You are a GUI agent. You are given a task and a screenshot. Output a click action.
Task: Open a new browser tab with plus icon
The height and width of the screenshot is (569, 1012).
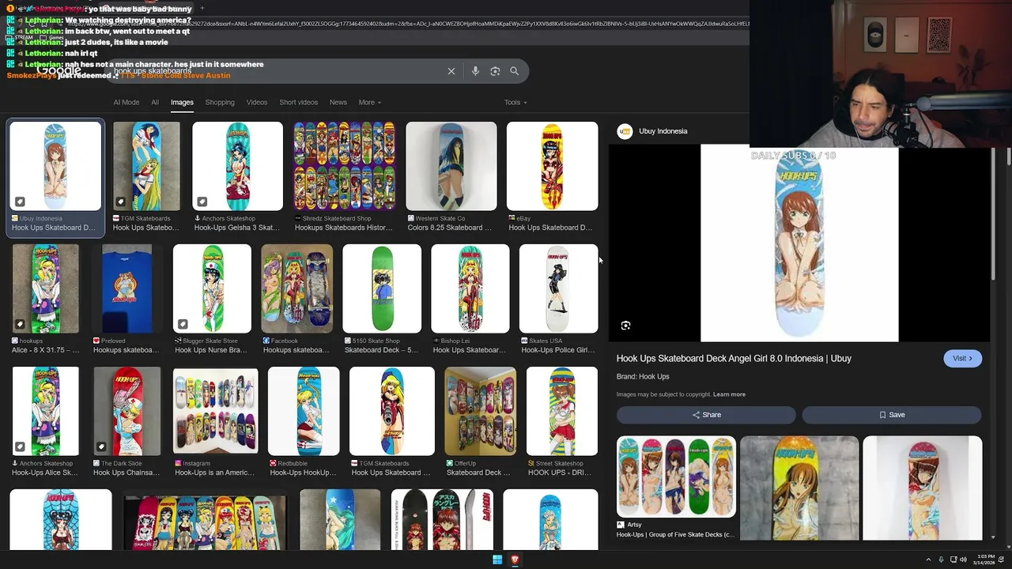tap(202, 8)
